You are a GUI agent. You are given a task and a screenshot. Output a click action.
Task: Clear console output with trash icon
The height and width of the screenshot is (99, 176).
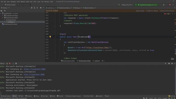click(16, 64)
